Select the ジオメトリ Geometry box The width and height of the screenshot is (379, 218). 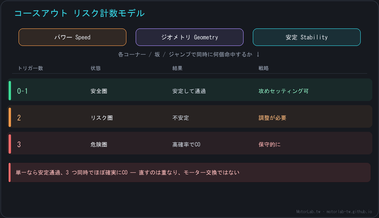[189, 37]
